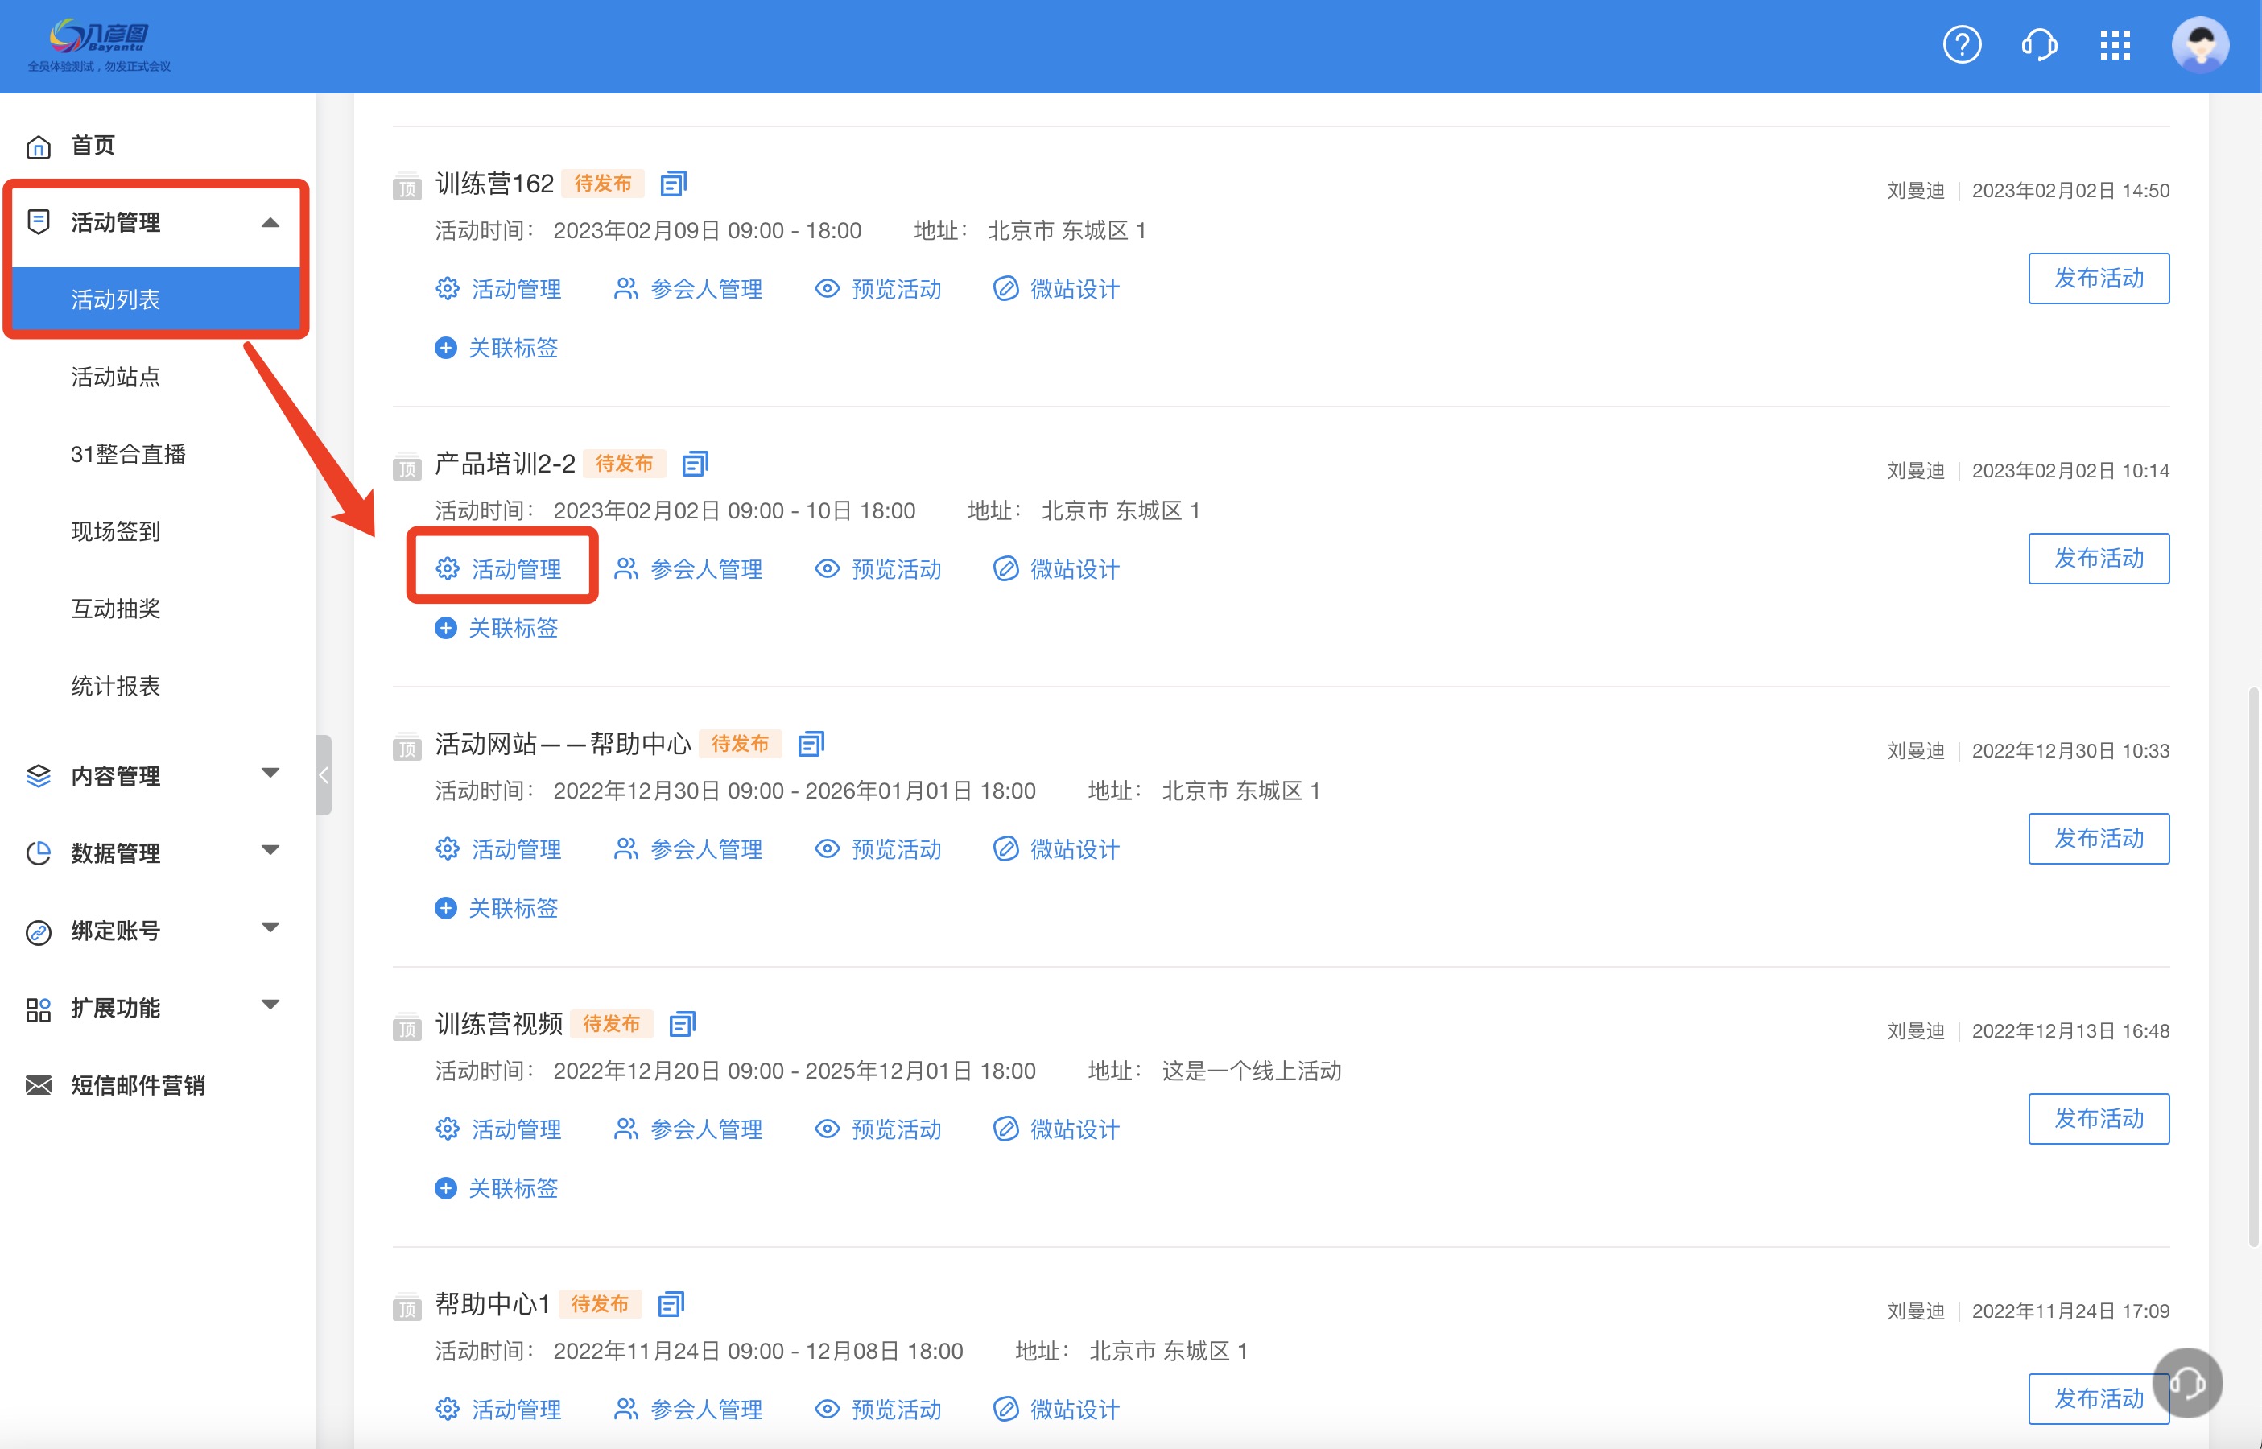Pin 产品培训2-2 with its 顶 icon
The height and width of the screenshot is (1449, 2262).
(x=407, y=466)
